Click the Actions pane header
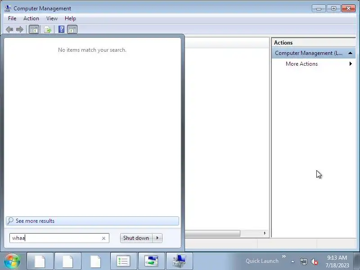 [313, 43]
